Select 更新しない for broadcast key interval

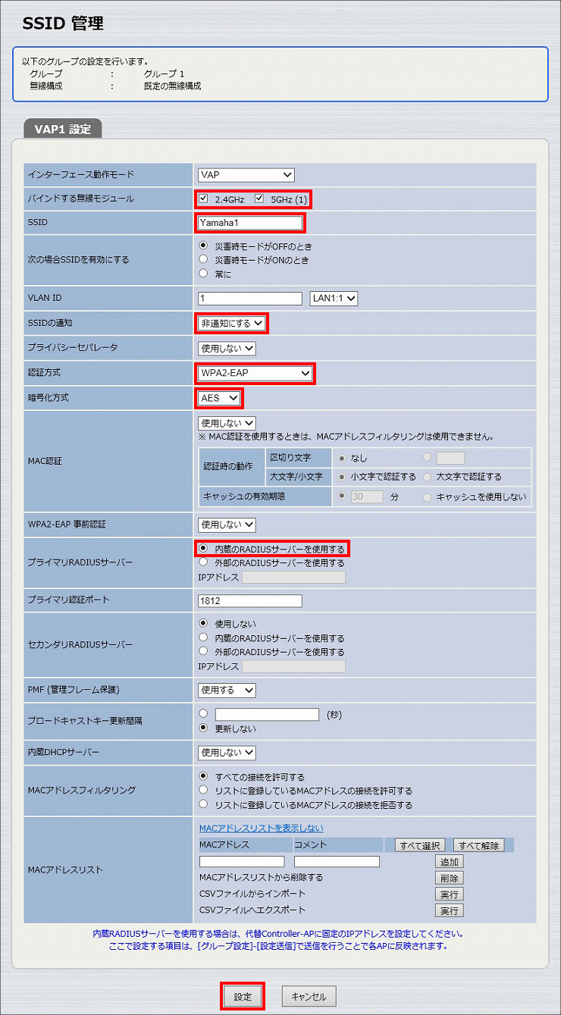203,728
